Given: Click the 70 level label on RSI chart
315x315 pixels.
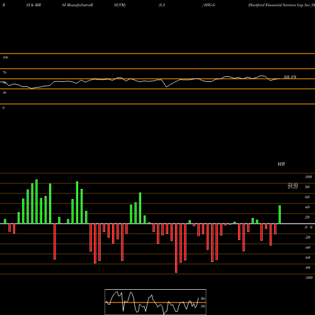Looking at the screenshot, I should [4, 72].
